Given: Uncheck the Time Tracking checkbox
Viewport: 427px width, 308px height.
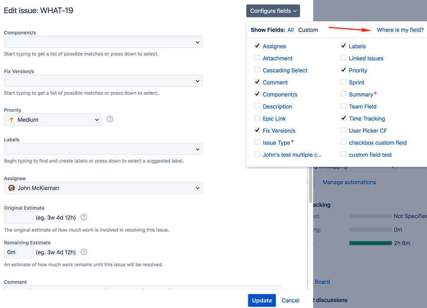Looking at the screenshot, I should pos(344,118).
